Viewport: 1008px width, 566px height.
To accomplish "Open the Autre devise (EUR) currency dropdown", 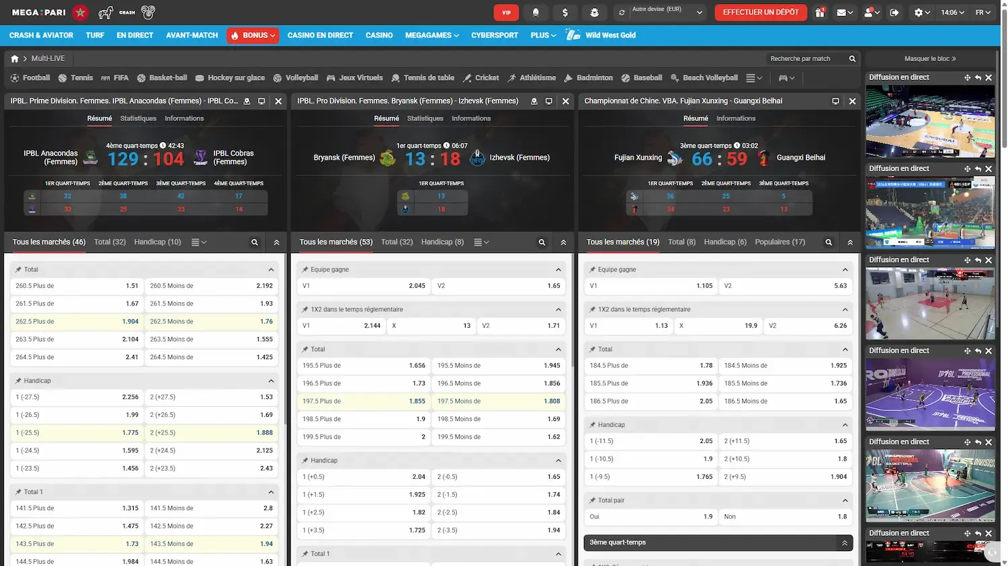I will pos(667,12).
